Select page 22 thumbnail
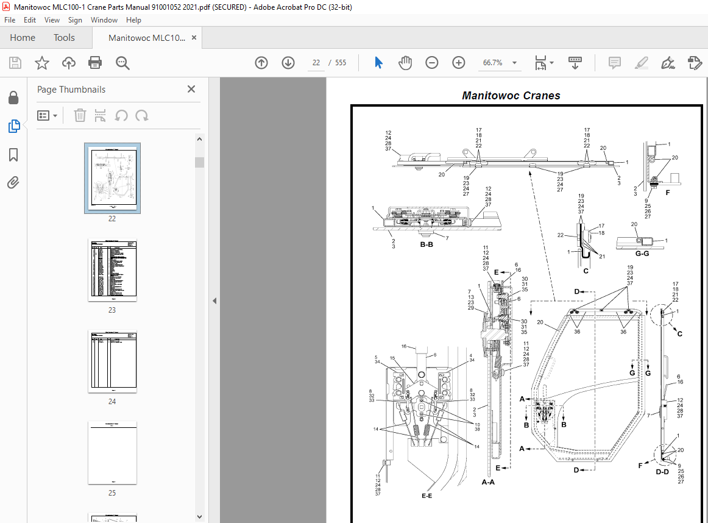 coord(113,178)
